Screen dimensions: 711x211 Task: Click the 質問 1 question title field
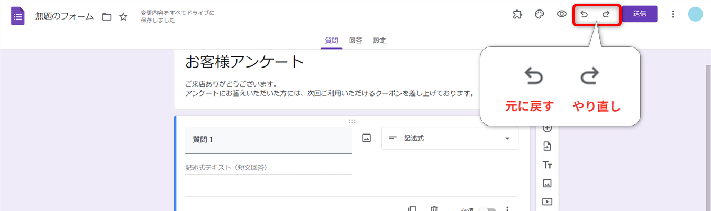(268, 140)
